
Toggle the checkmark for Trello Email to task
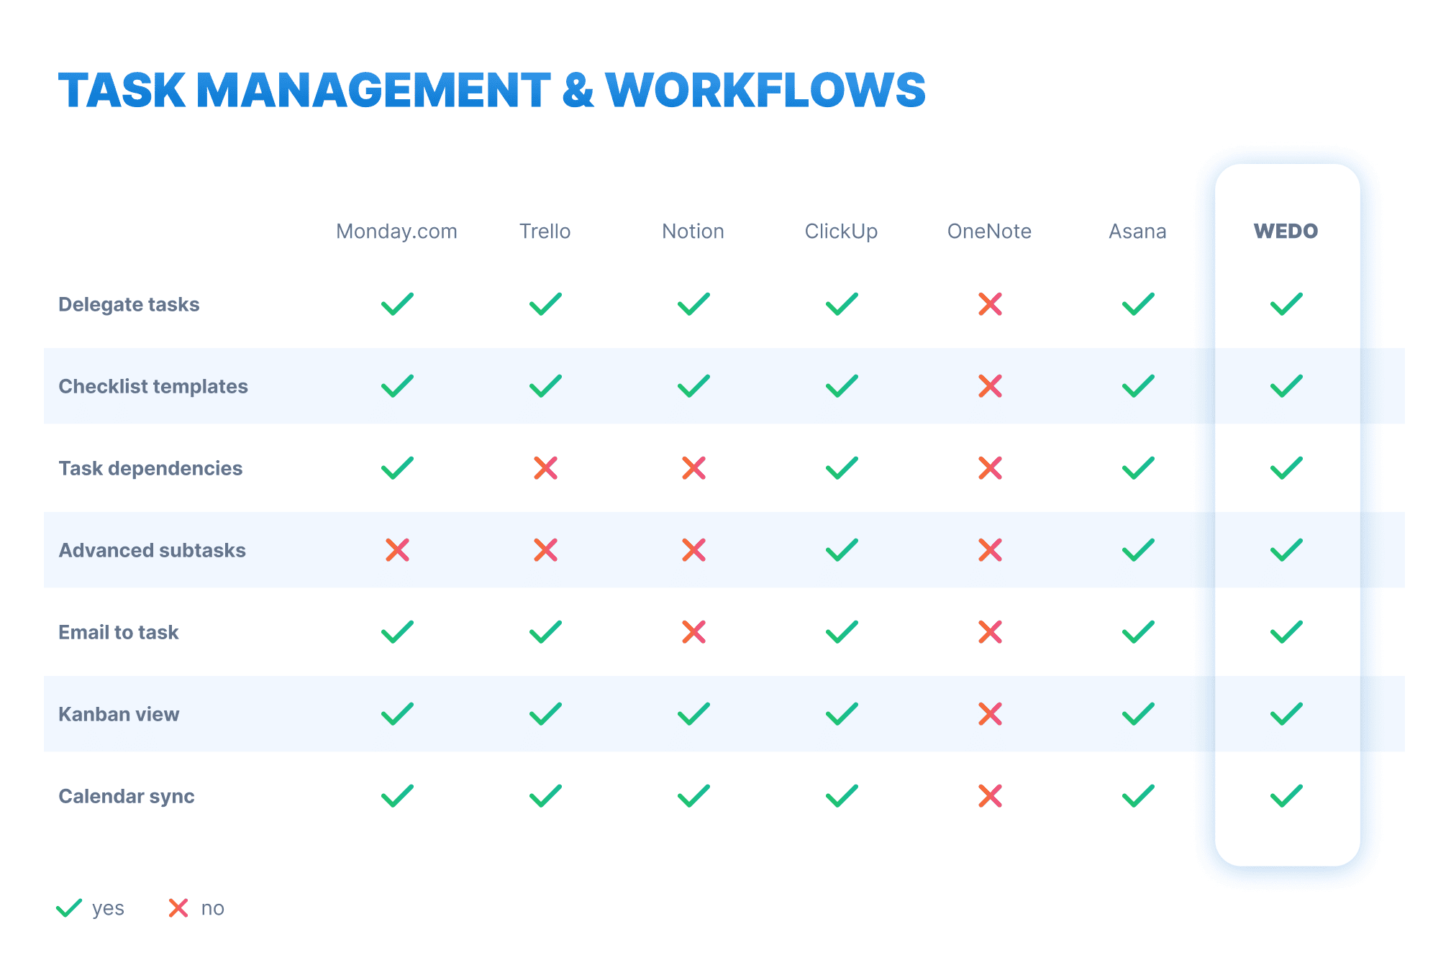click(546, 633)
